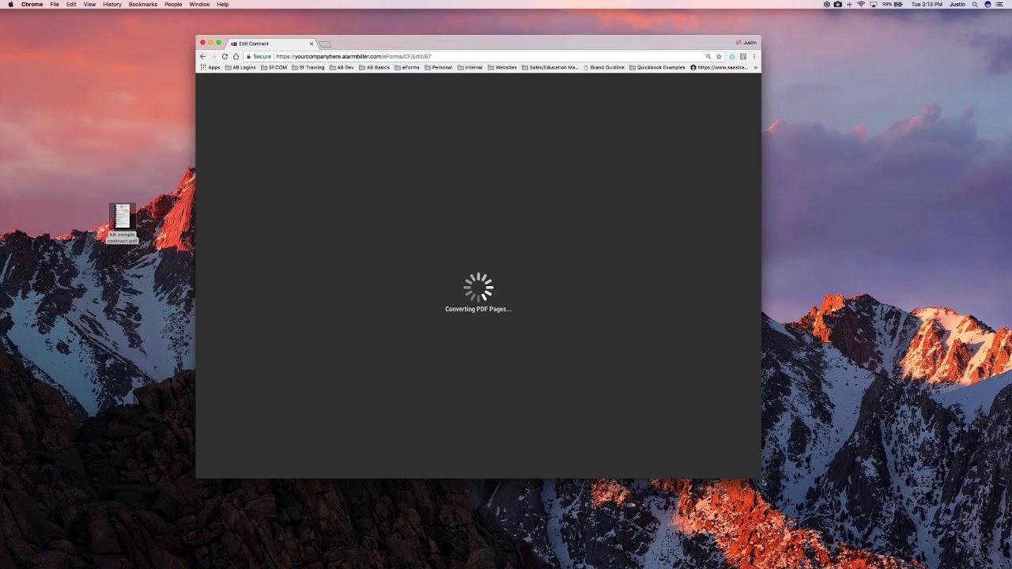Screen dimensions: 1012x569
Task: Click the Justin profile button in Chrome
Action: (746, 42)
